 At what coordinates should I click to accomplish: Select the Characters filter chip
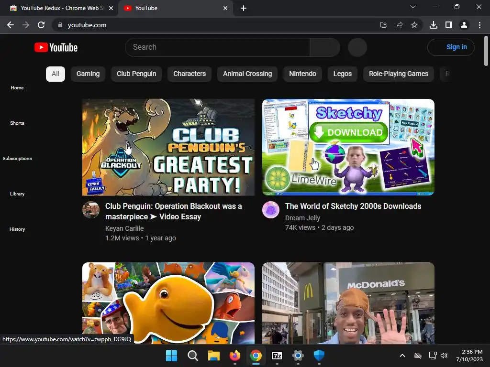tap(189, 74)
